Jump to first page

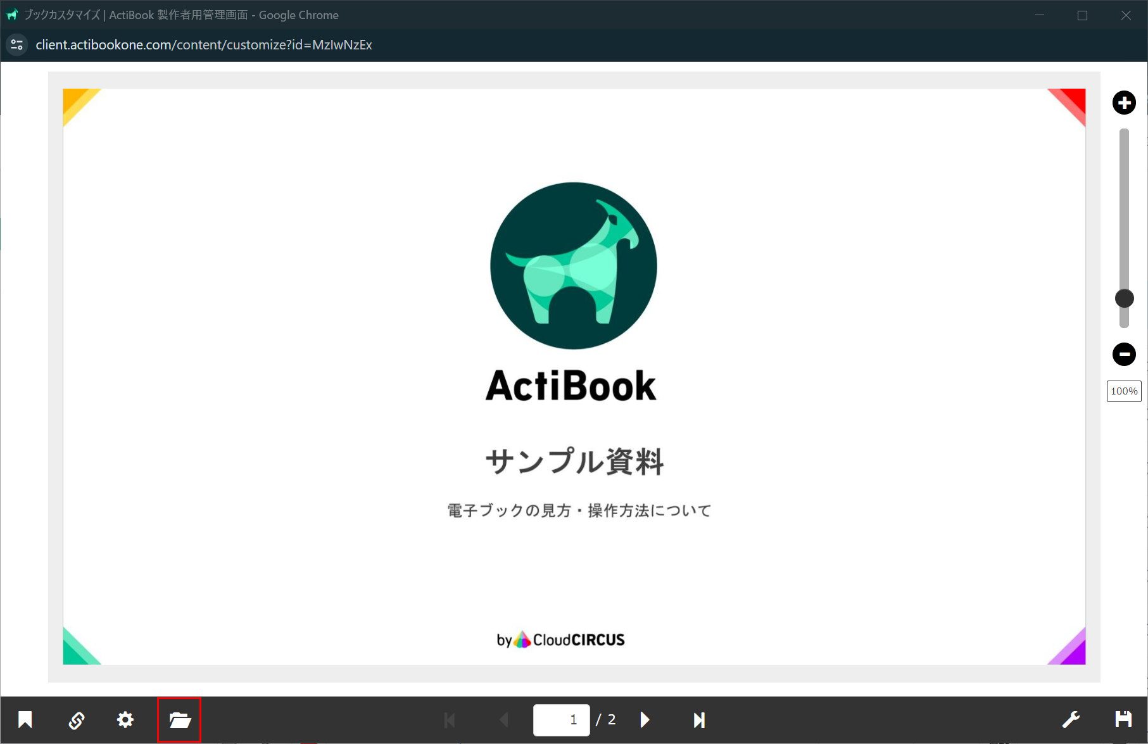tap(450, 720)
